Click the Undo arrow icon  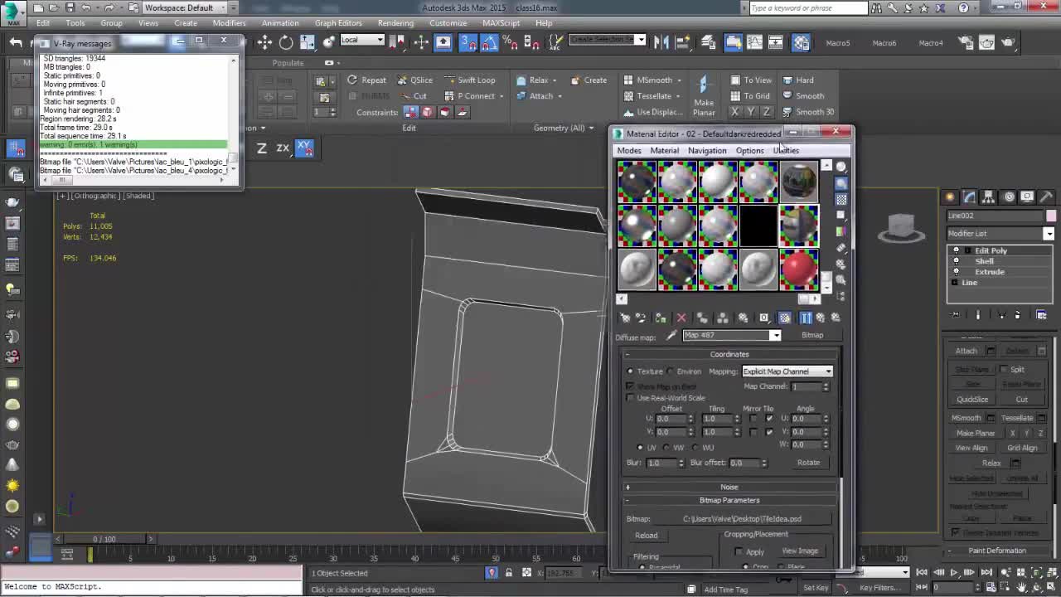[16, 42]
